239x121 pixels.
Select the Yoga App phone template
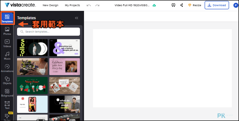point(32,104)
